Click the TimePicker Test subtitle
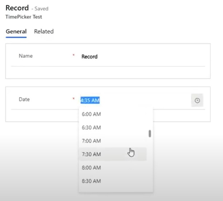 pos(24,17)
